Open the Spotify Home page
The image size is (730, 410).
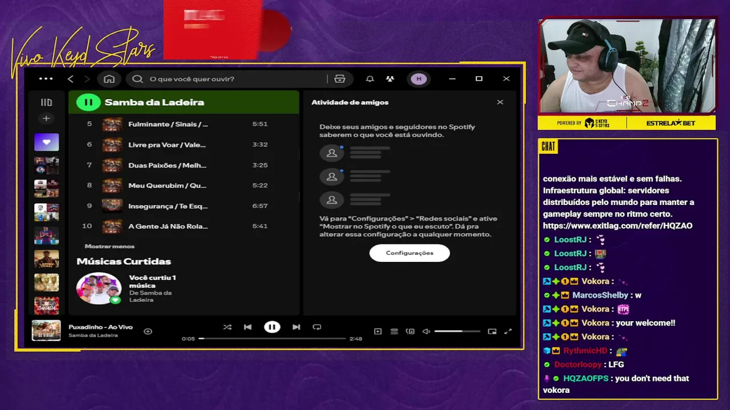(109, 79)
